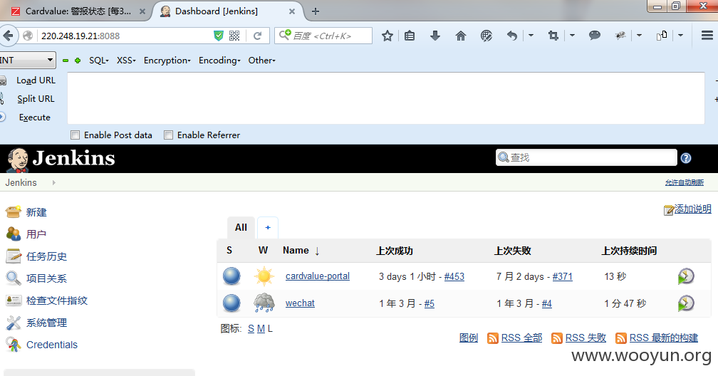
Task: Open failed build #371 link
Action: pyautogui.click(x=562, y=276)
